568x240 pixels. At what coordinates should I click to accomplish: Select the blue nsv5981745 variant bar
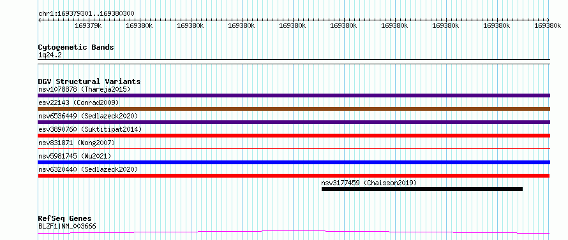tap(294, 162)
